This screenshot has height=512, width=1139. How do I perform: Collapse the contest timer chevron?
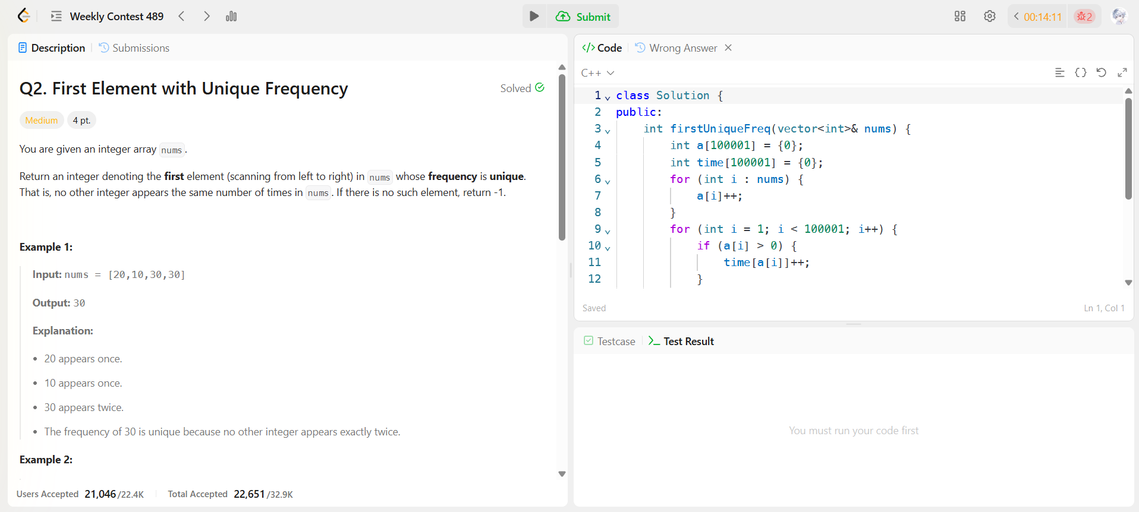point(1017,17)
